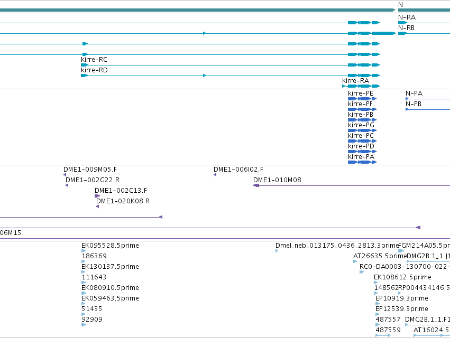Image resolution: width=450 pixels, height=338 pixels.
Task: Select EST AT26635.5prime
Action: coord(355,261)
